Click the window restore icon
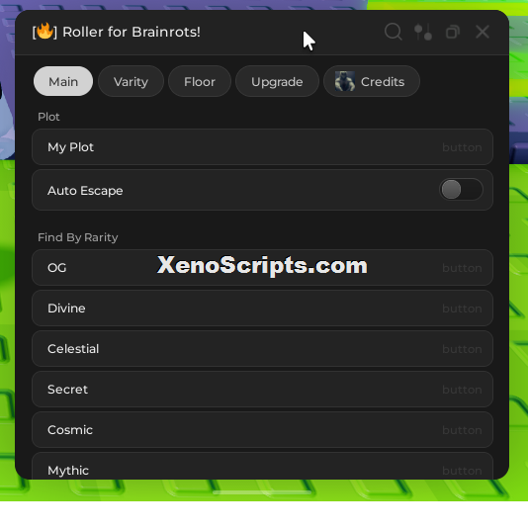Image resolution: width=528 pixels, height=531 pixels. tap(453, 32)
